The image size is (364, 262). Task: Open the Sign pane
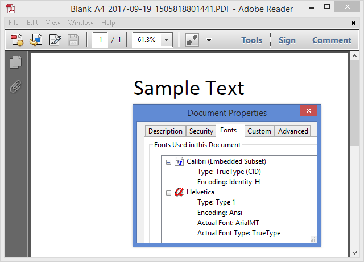[287, 40]
